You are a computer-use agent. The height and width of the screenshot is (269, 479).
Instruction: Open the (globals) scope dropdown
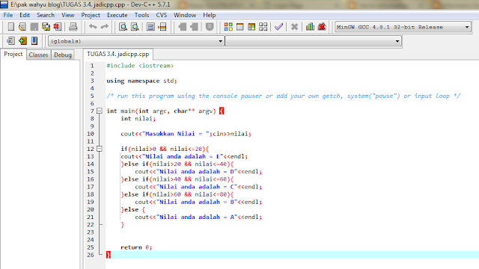[136, 41]
